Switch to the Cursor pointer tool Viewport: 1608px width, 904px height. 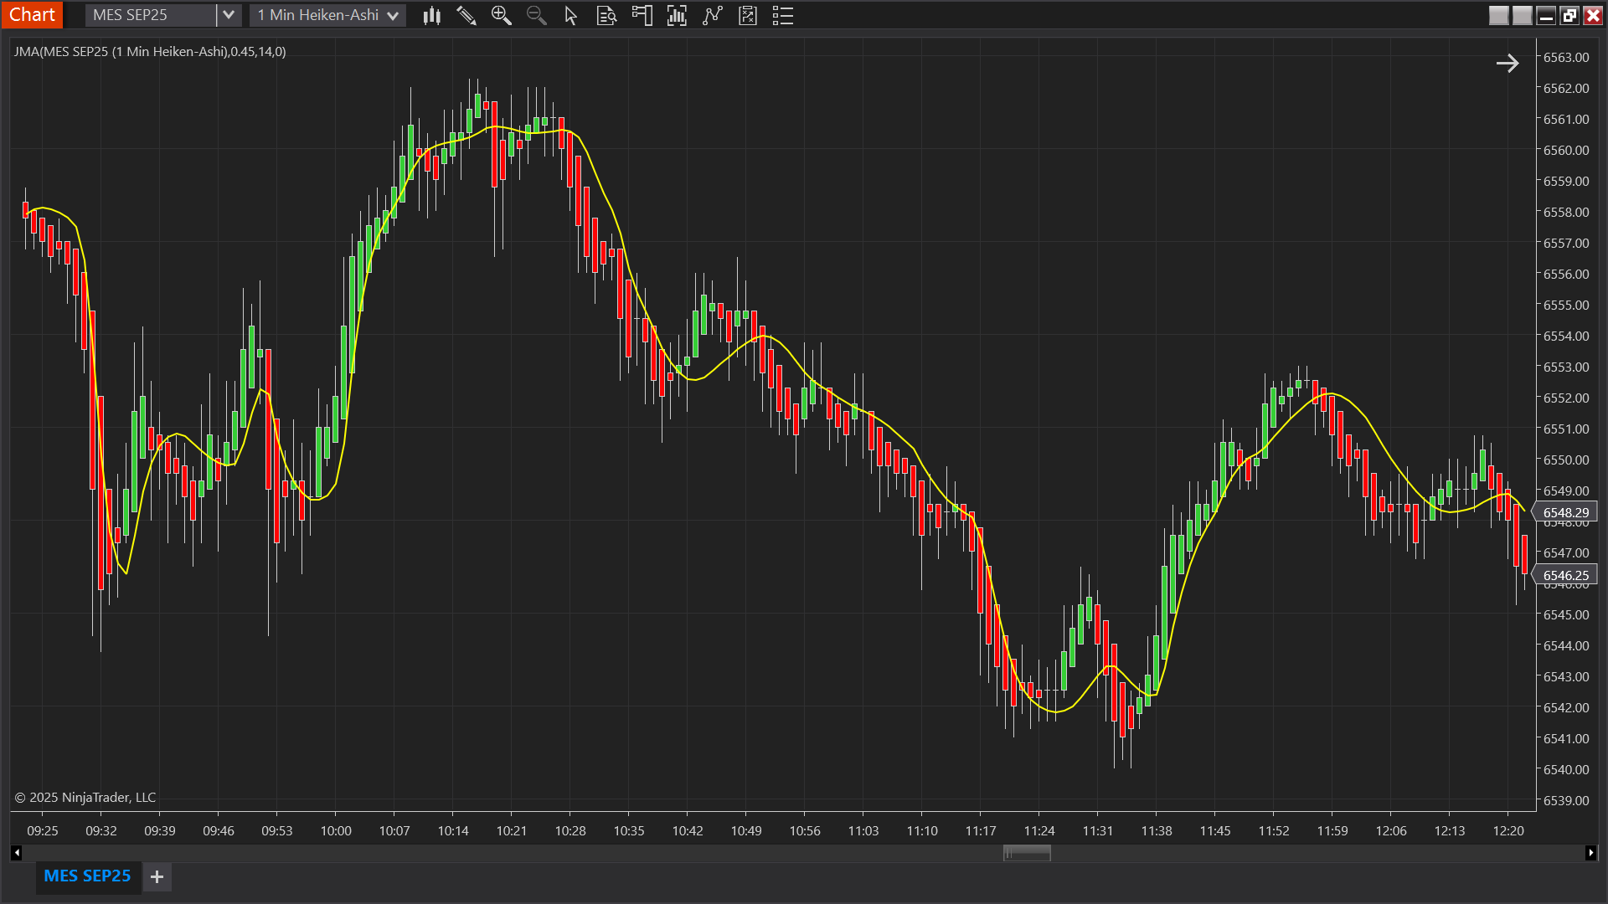570,15
